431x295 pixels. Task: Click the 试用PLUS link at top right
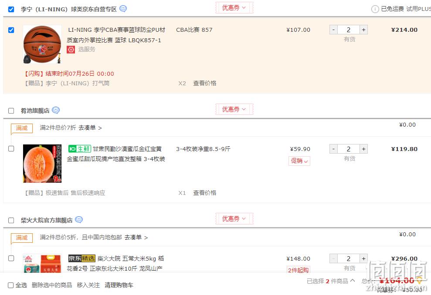(x=419, y=9)
